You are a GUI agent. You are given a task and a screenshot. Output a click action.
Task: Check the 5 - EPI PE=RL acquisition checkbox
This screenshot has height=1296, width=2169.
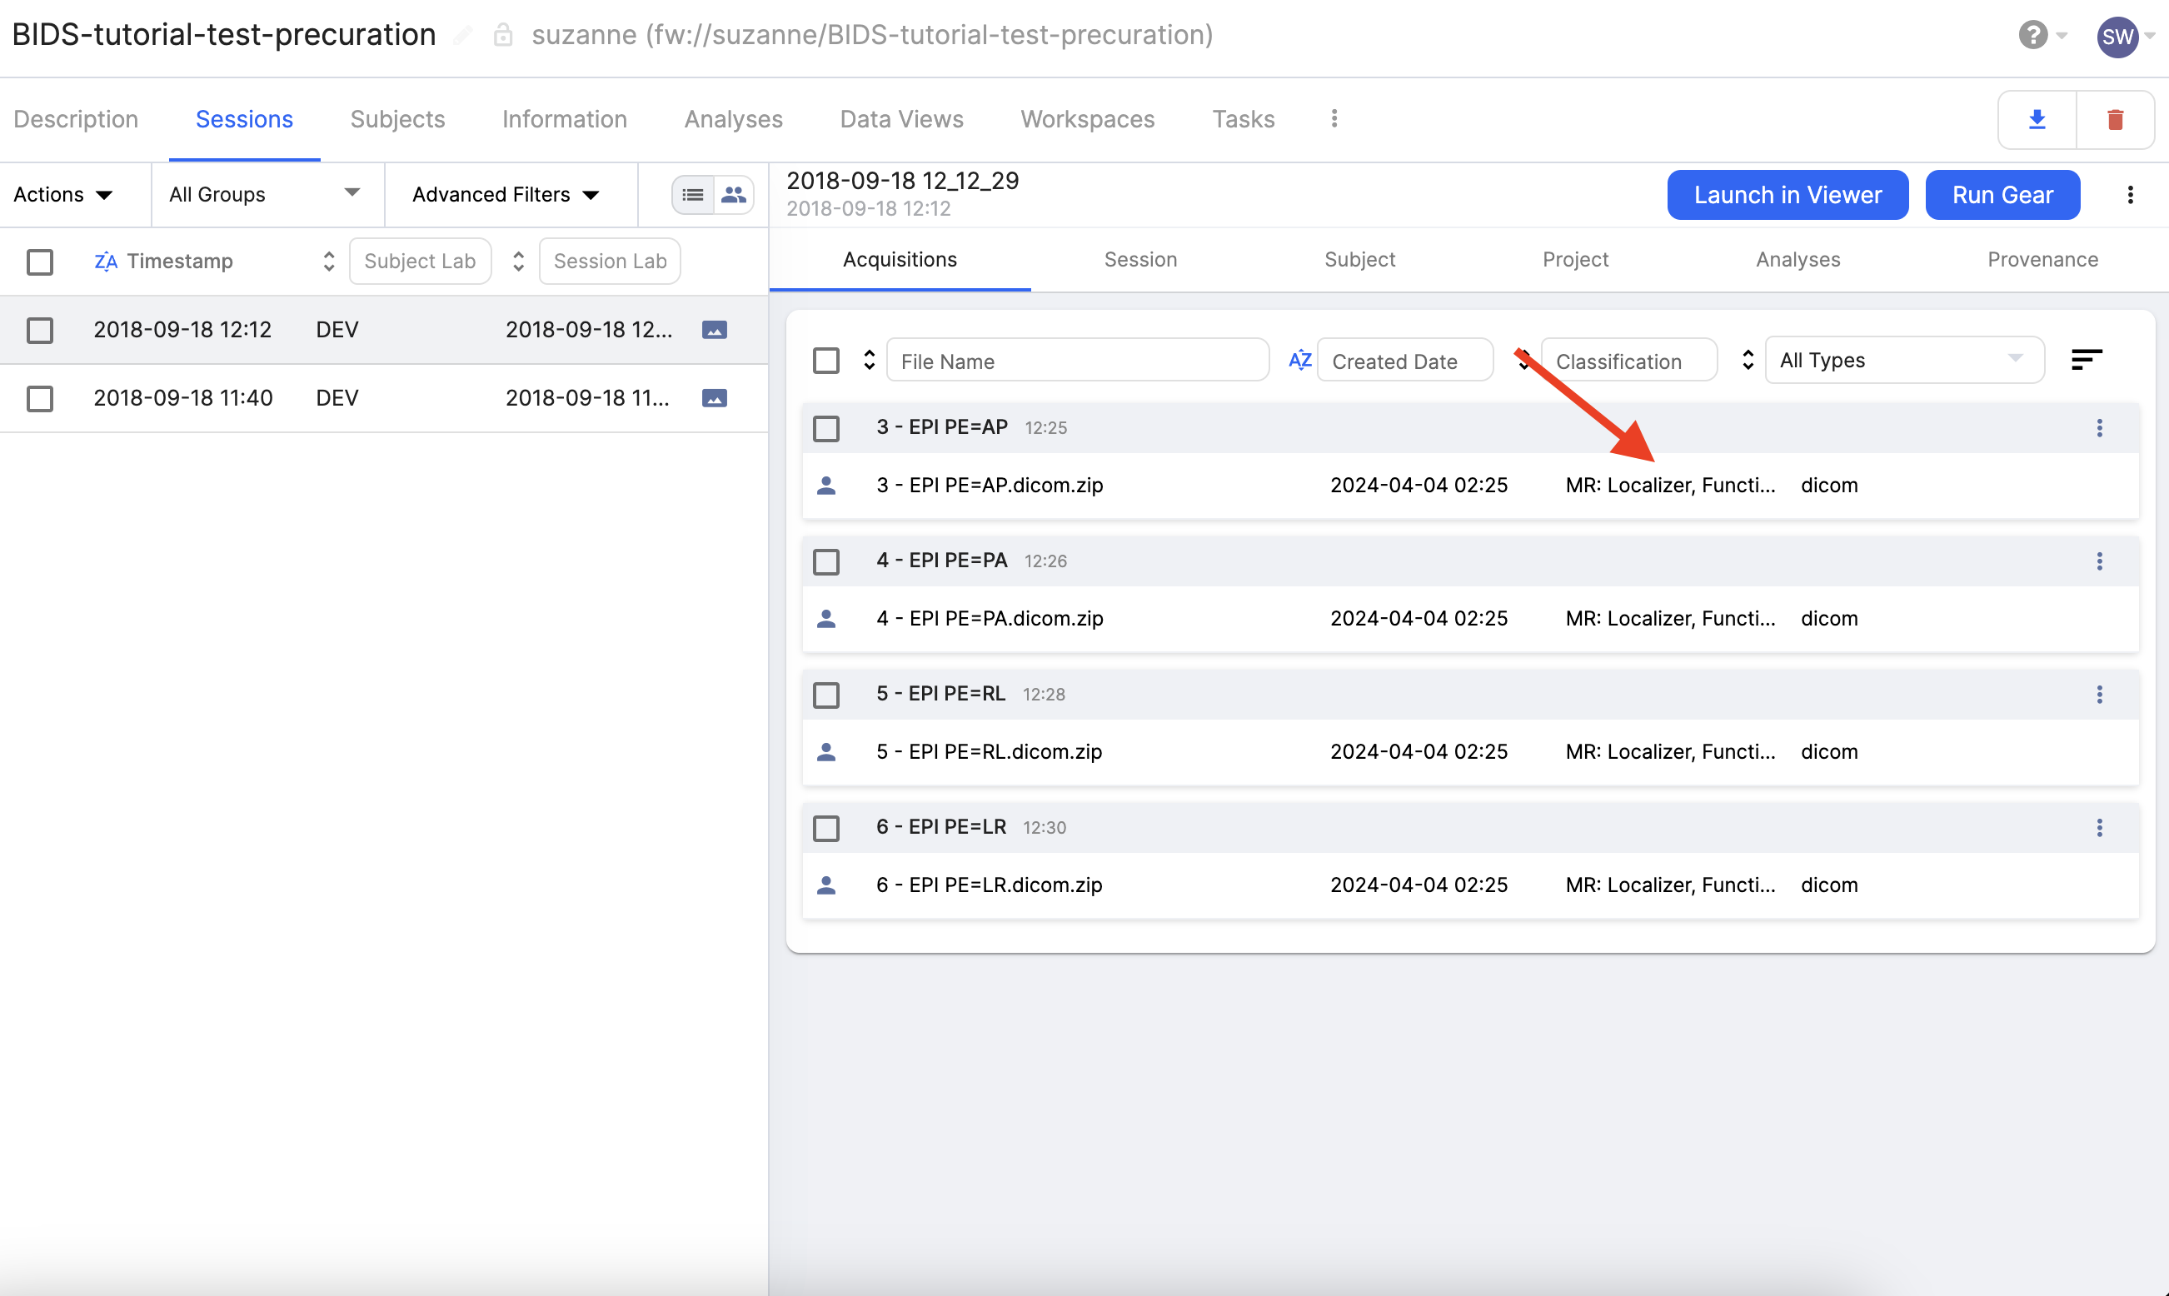point(826,695)
